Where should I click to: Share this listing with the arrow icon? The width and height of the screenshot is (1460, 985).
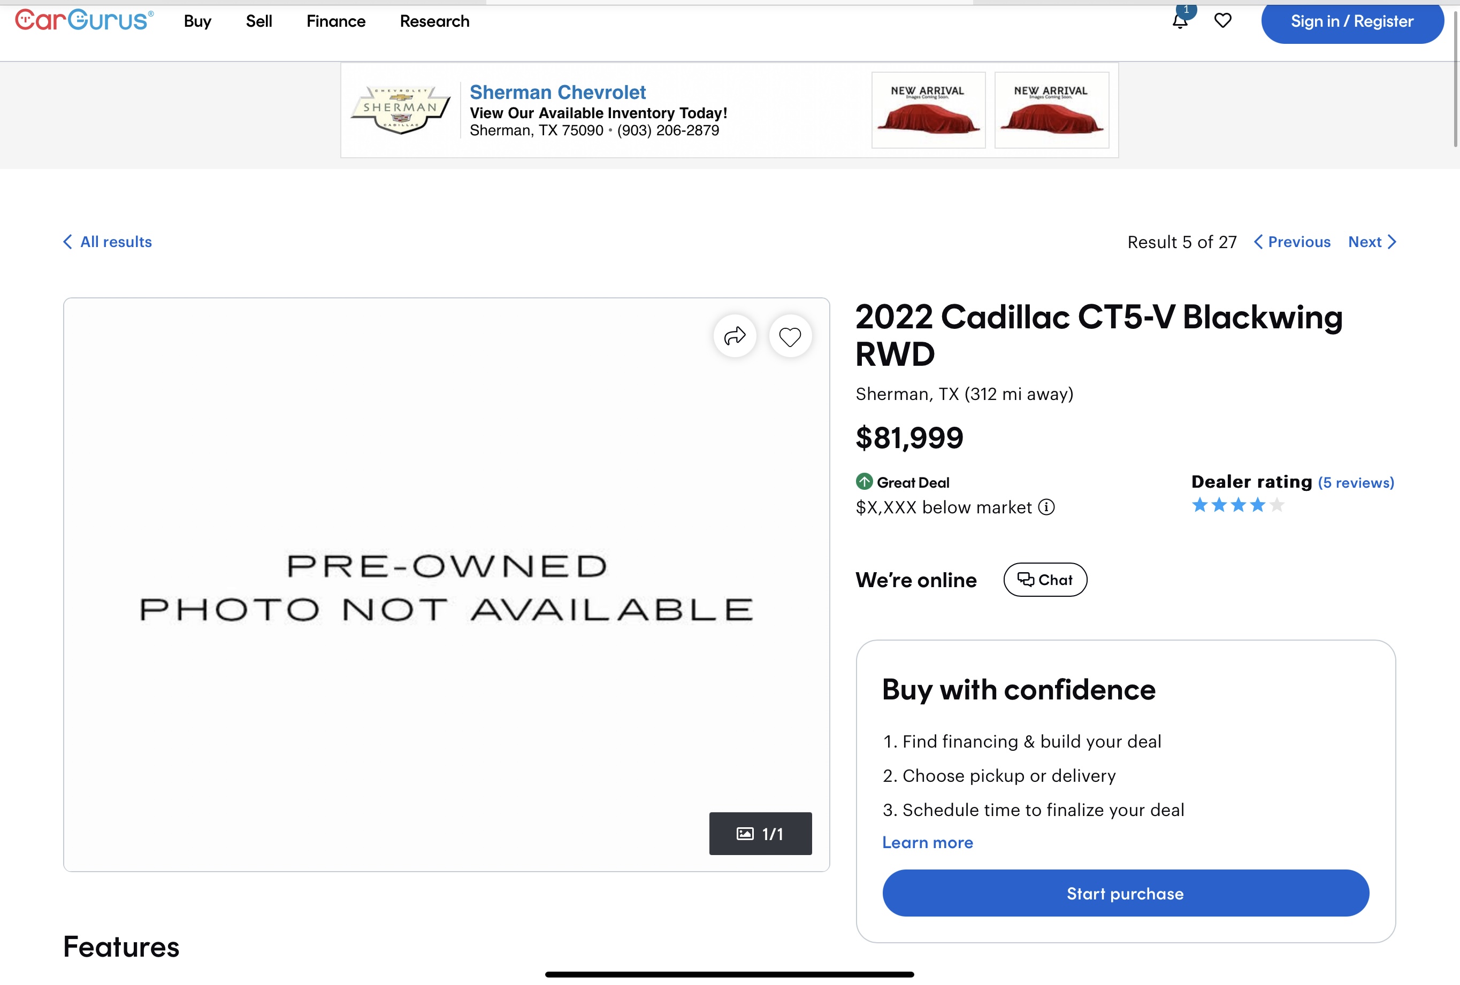pos(735,336)
